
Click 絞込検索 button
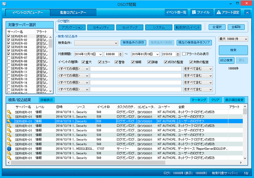coord(226,60)
